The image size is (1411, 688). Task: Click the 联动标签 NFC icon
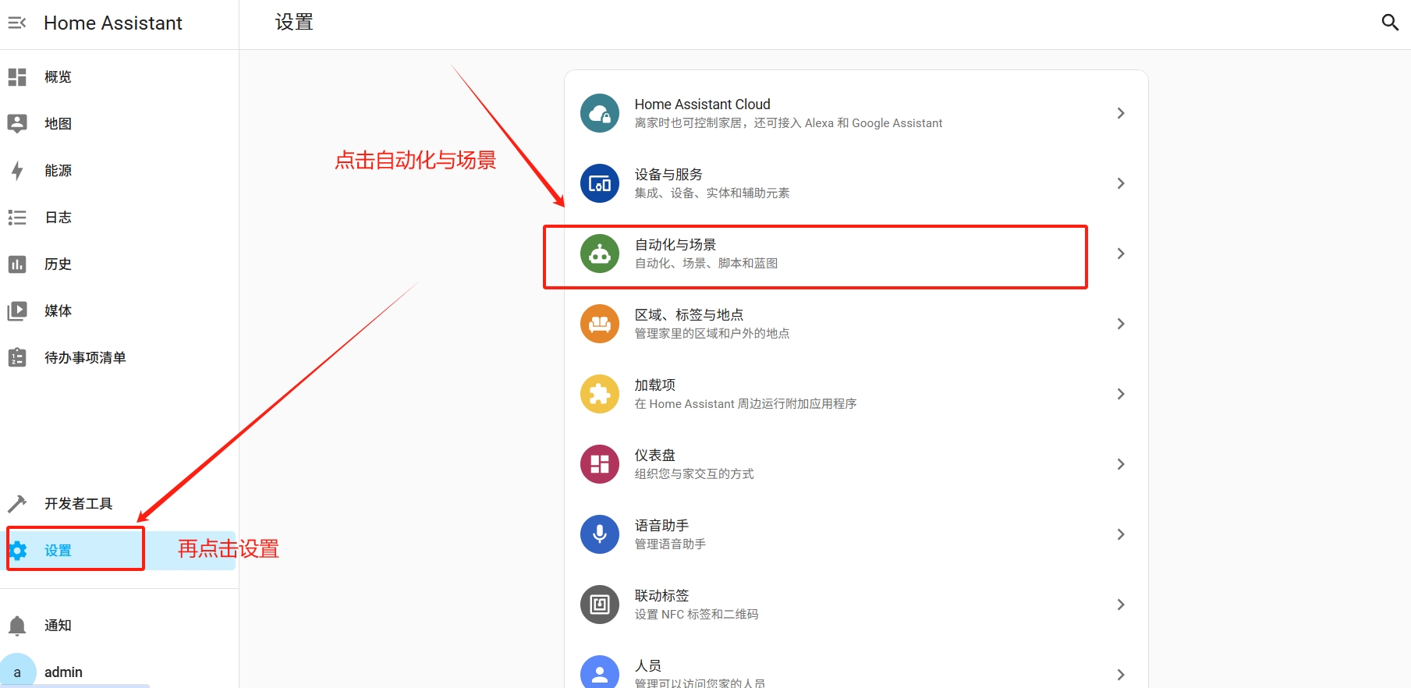click(600, 605)
